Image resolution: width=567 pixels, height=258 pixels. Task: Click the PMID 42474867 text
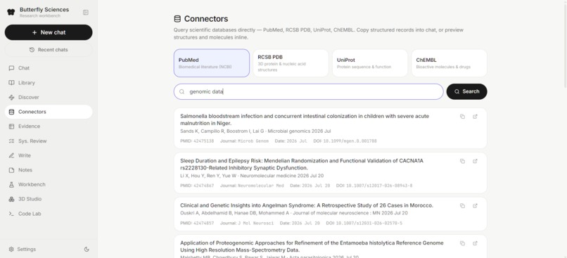click(x=197, y=186)
